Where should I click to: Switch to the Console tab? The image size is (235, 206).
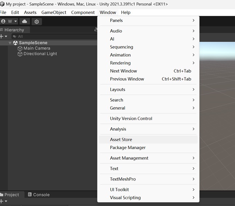[x=39, y=195]
